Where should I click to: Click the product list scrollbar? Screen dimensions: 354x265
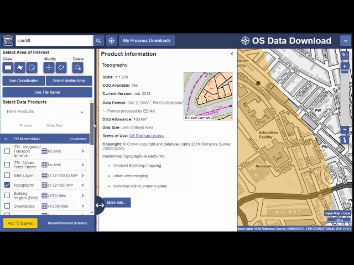(x=92, y=124)
